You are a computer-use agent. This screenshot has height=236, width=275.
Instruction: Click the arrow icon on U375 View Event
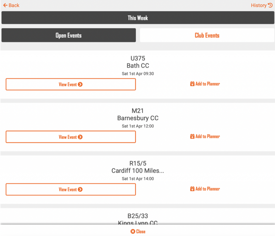[80, 84]
